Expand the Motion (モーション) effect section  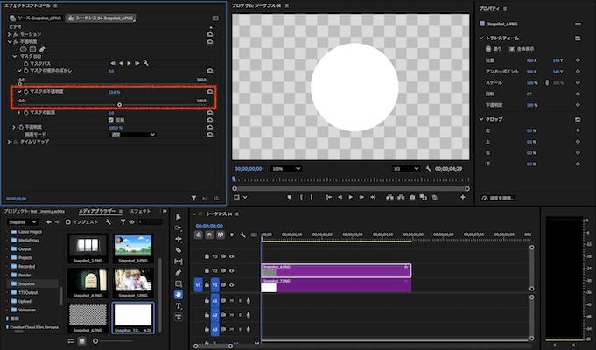10,33
